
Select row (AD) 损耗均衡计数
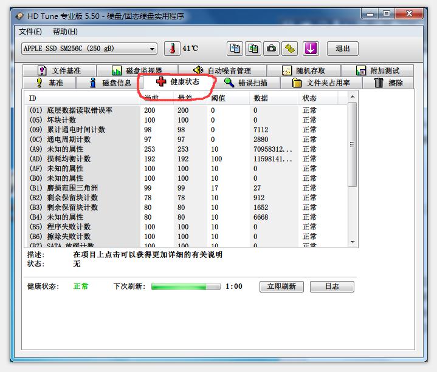click(187, 159)
